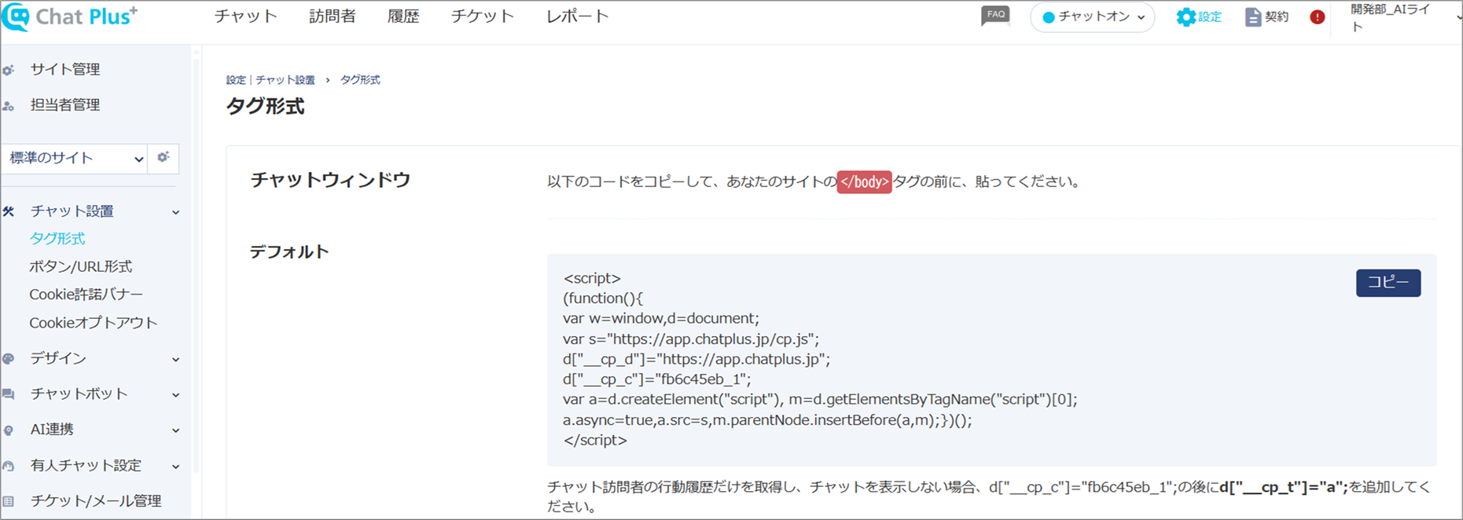Viewport: 1463px width, 520px height.
Task: Click the icon beside AI連携
Action: 9,430
